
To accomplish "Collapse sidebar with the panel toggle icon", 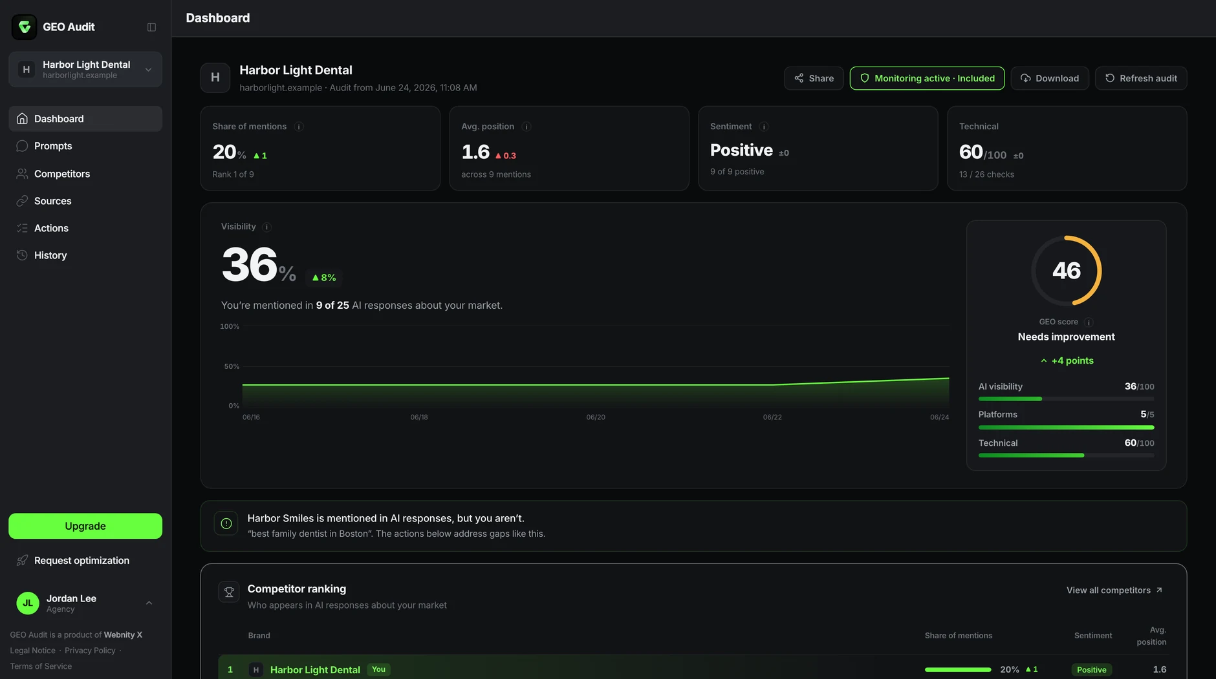I will pos(151,27).
